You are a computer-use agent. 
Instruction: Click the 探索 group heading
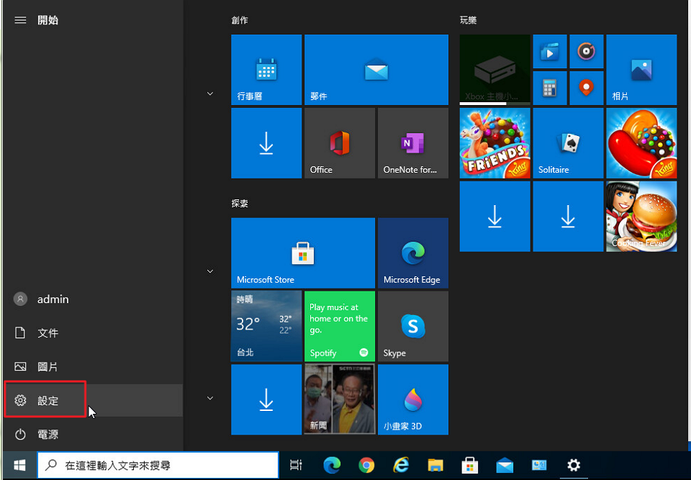pos(240,203)
